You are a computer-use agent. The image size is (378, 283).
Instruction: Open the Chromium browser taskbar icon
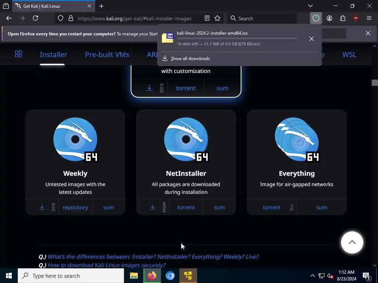click(x=170, y=276)
